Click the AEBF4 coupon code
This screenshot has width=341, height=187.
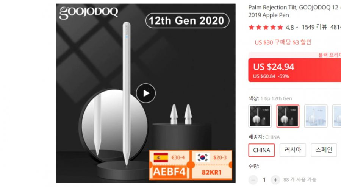(x=169, y=172)
